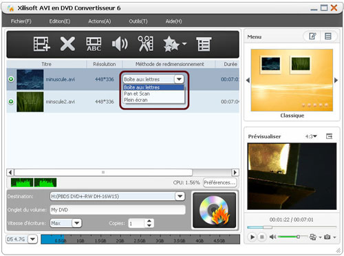Click left arrow of horizontal scrollbar

click(10, 172)
